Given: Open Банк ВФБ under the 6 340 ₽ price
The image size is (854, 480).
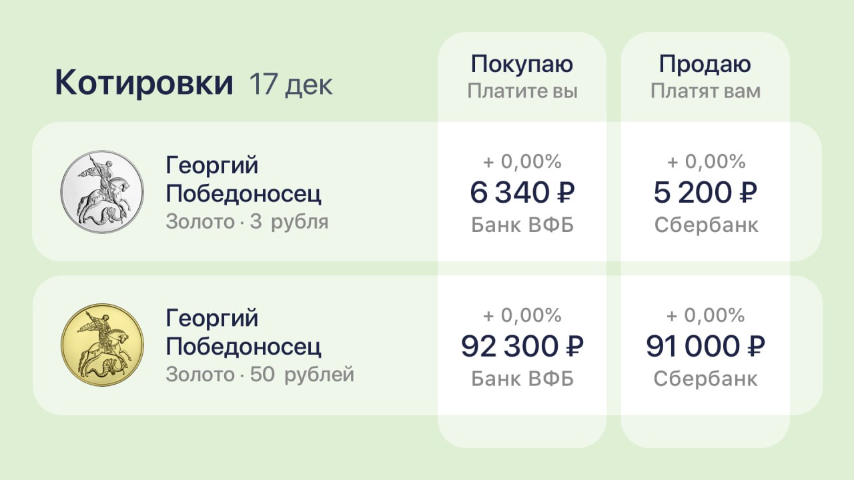Looking at the screenshot, I should tap(522, 225).
